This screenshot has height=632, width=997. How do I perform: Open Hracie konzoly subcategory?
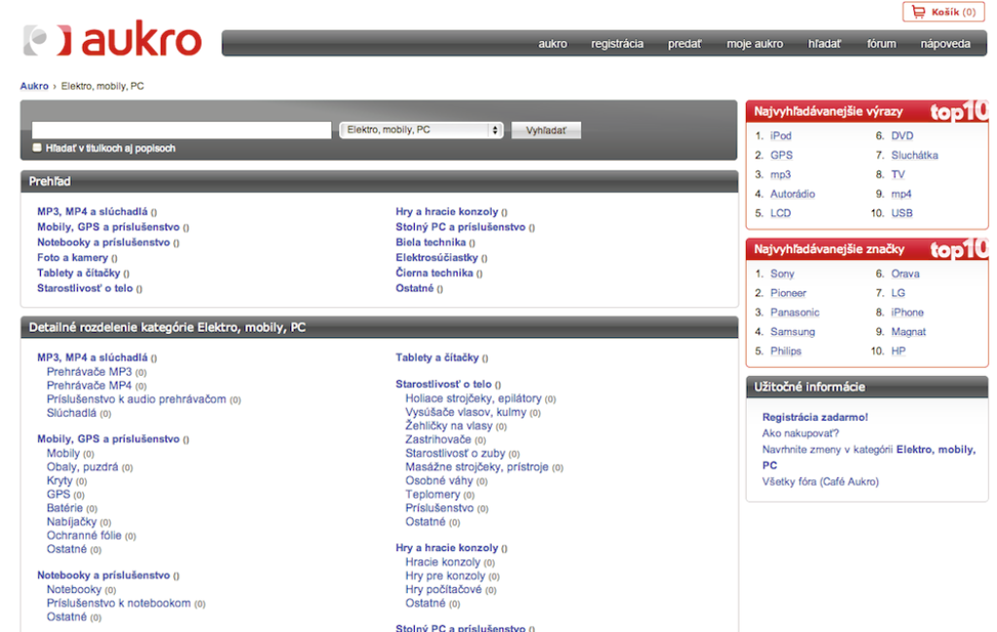click(443, 562)
